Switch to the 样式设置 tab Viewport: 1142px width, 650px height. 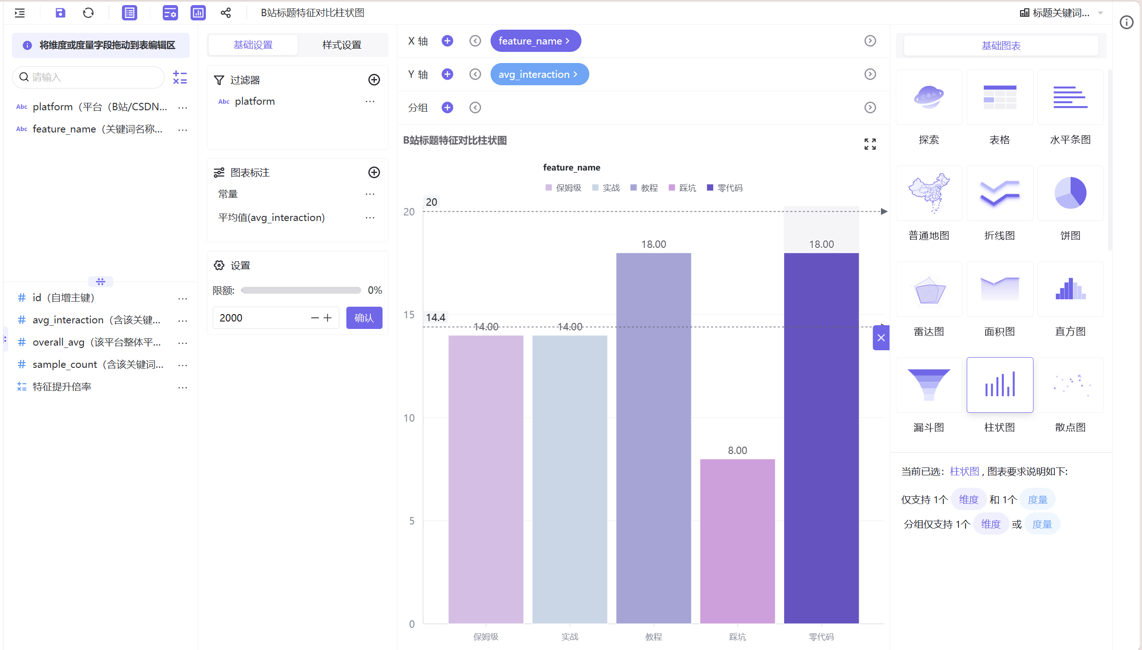tap(342, 45)
